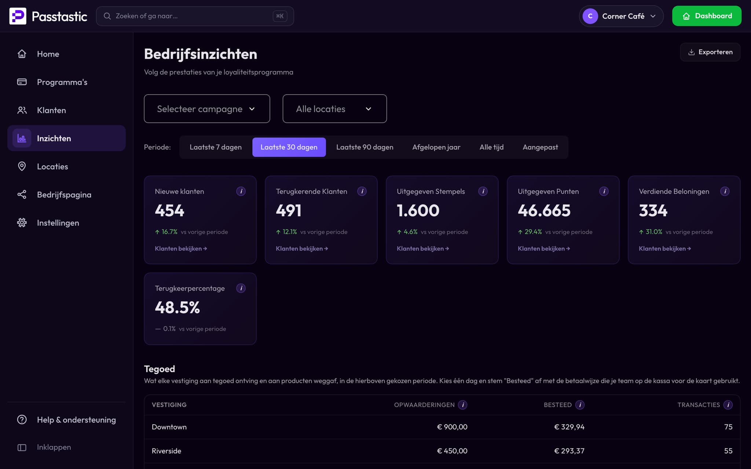Click the Riverside row name
The width and height of the screenshot is (751, 469).
166,451
